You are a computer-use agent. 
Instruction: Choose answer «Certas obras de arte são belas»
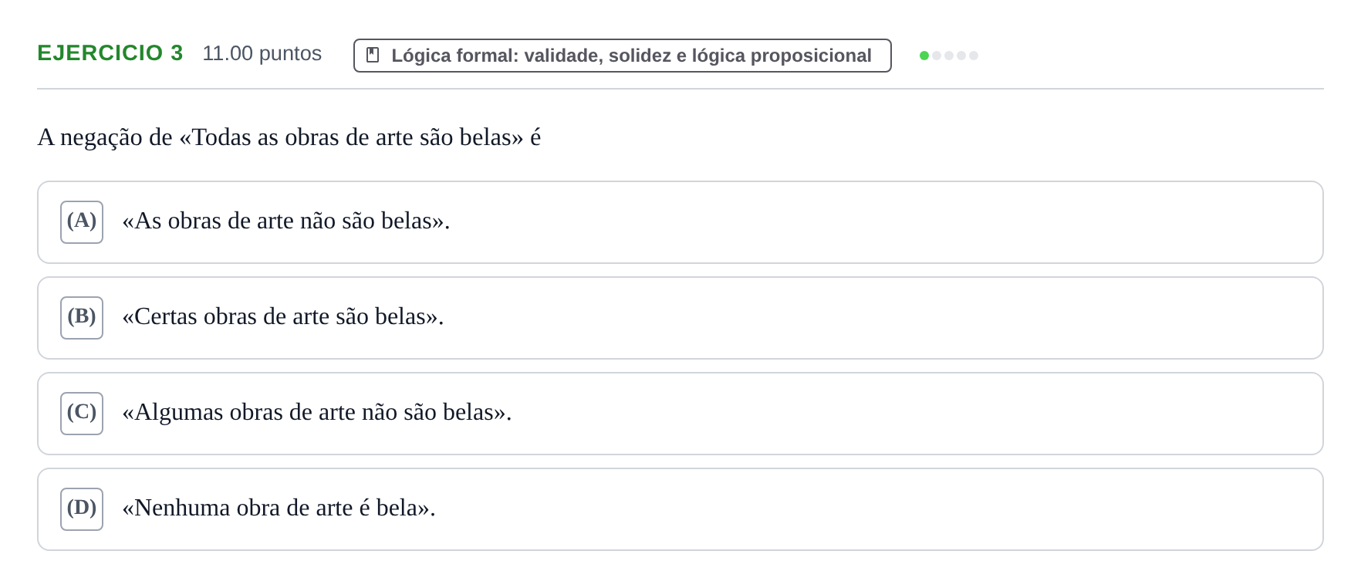click(x=680, y=318)
